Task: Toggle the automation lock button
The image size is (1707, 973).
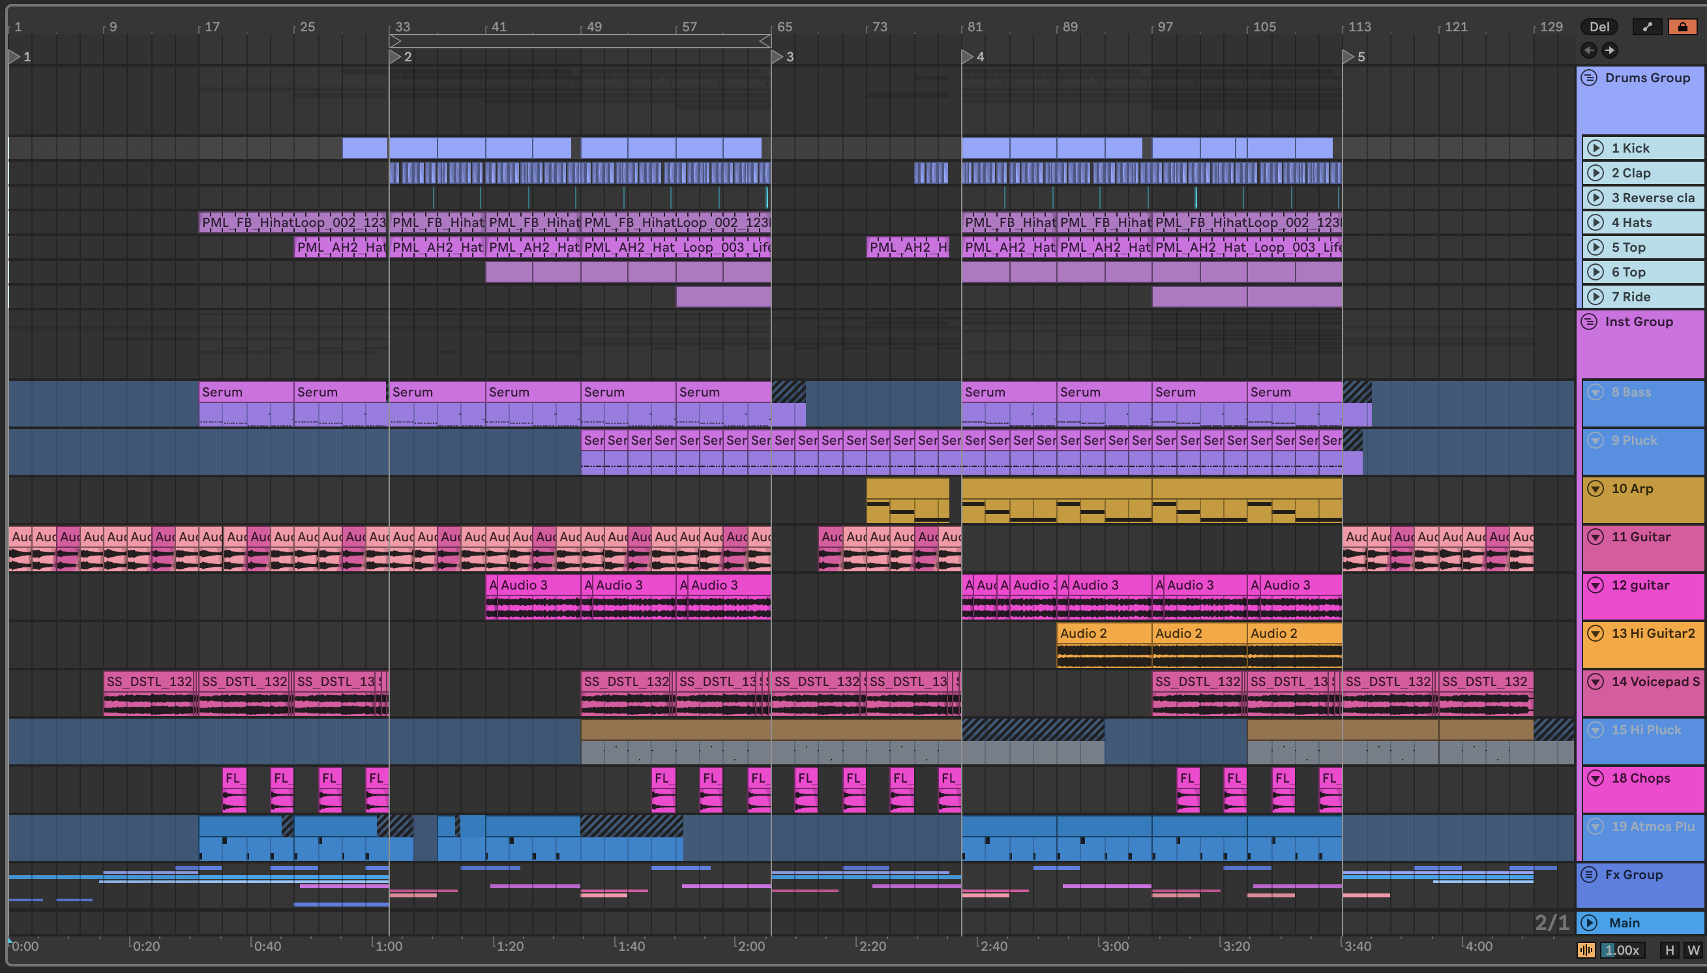Action: click(1682, 27)
